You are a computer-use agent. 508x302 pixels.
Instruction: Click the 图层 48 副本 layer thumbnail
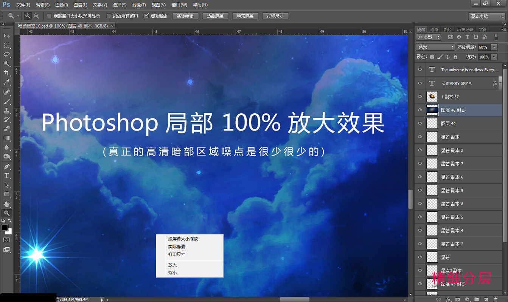(x=432, y=110)
